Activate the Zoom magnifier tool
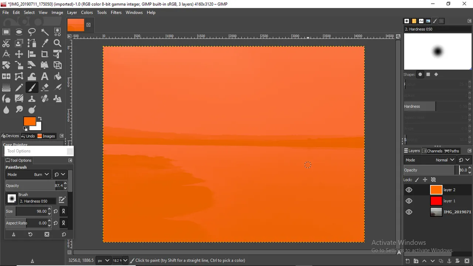 pyautogui.click(x=57, y=43)
